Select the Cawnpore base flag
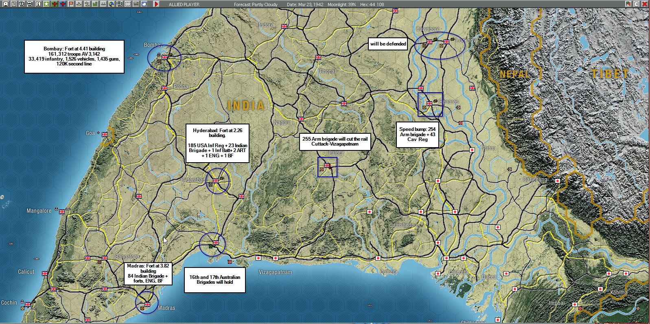Viewport: 650px width, 324px height. pyautogui.click(x=429, y=41)
